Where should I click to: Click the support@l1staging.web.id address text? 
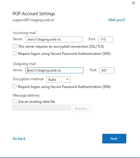click(33, 20)
